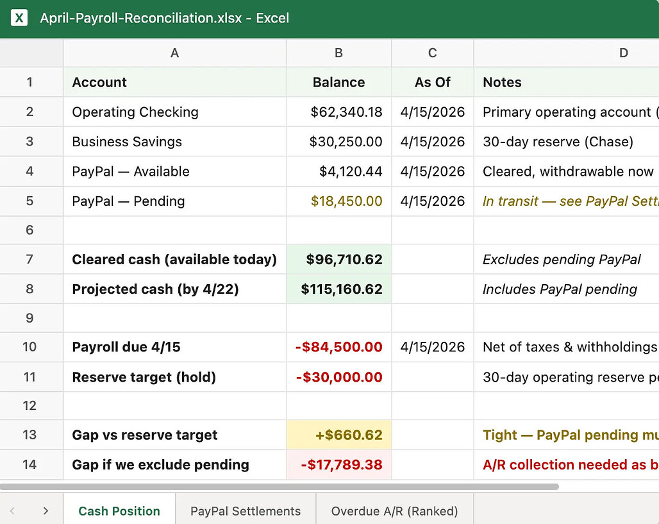Select the '$4,120.44' balance cell

pos(338,172)
